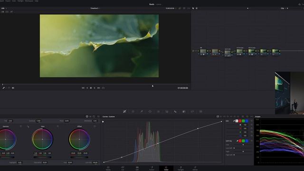The height and width of the screenshot is (171, 304).
Task: Toggle viewer audio mute icon
Action: point(13,88)
